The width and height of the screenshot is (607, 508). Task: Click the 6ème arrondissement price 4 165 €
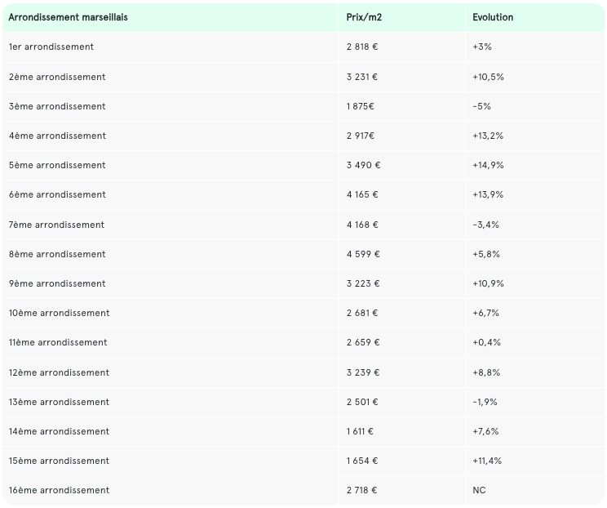(362, 194)
